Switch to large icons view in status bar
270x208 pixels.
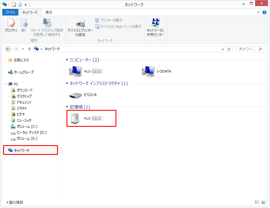coord(263,202)
